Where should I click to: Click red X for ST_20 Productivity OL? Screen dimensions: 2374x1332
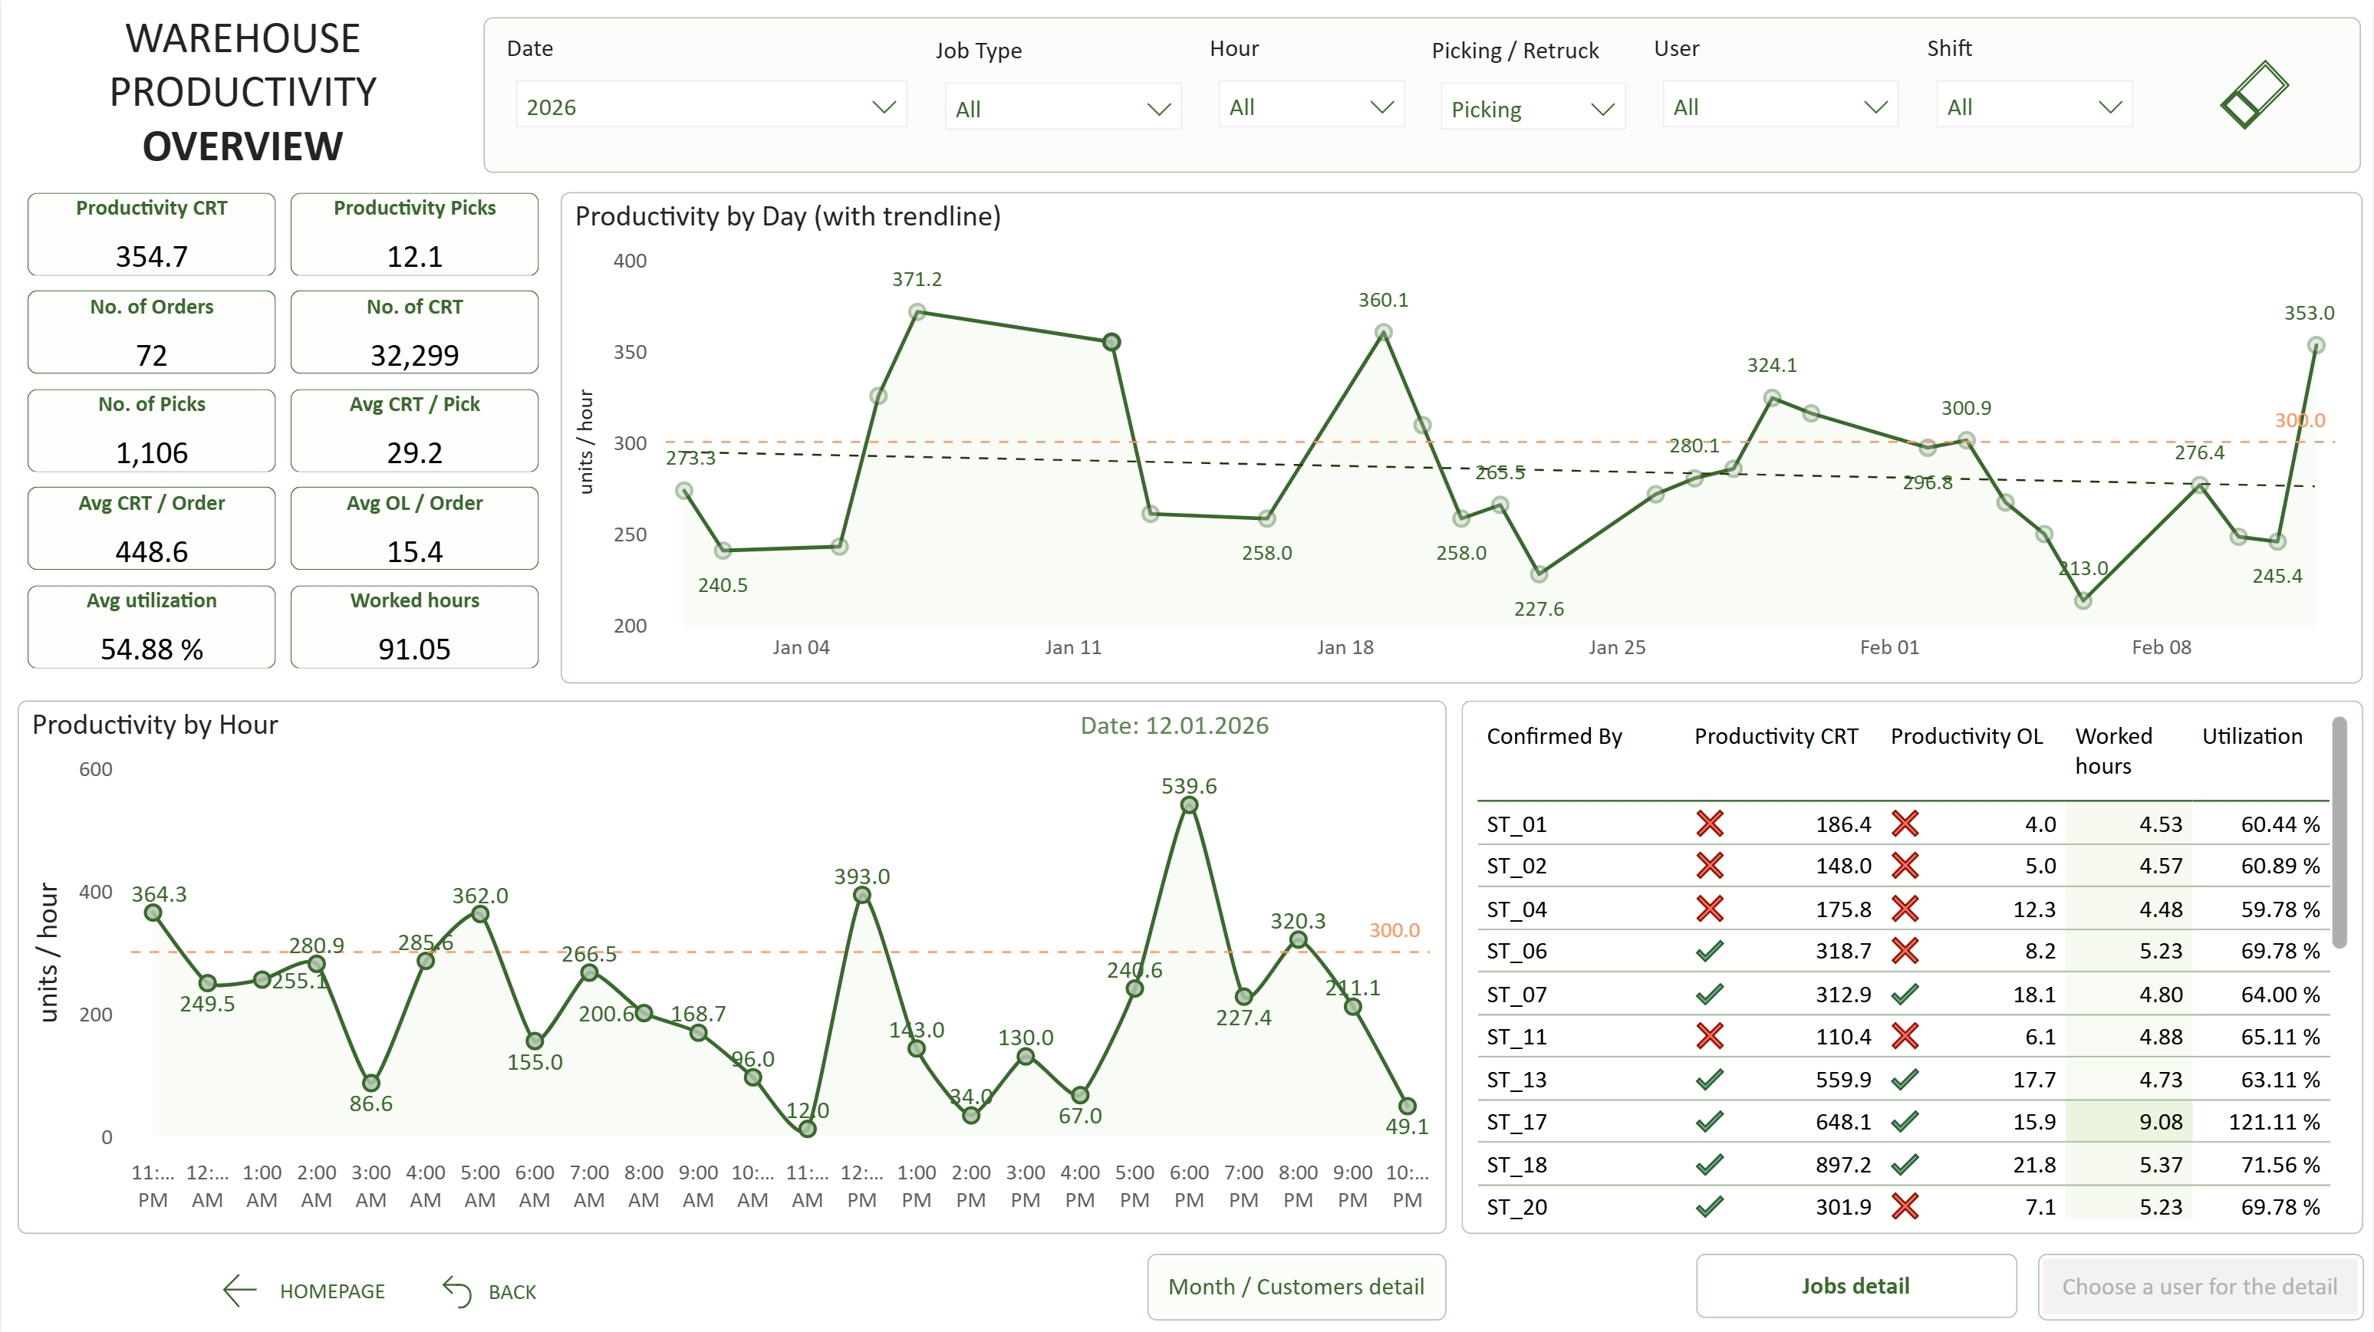pyautogui.click(x=1905, y=1205)
